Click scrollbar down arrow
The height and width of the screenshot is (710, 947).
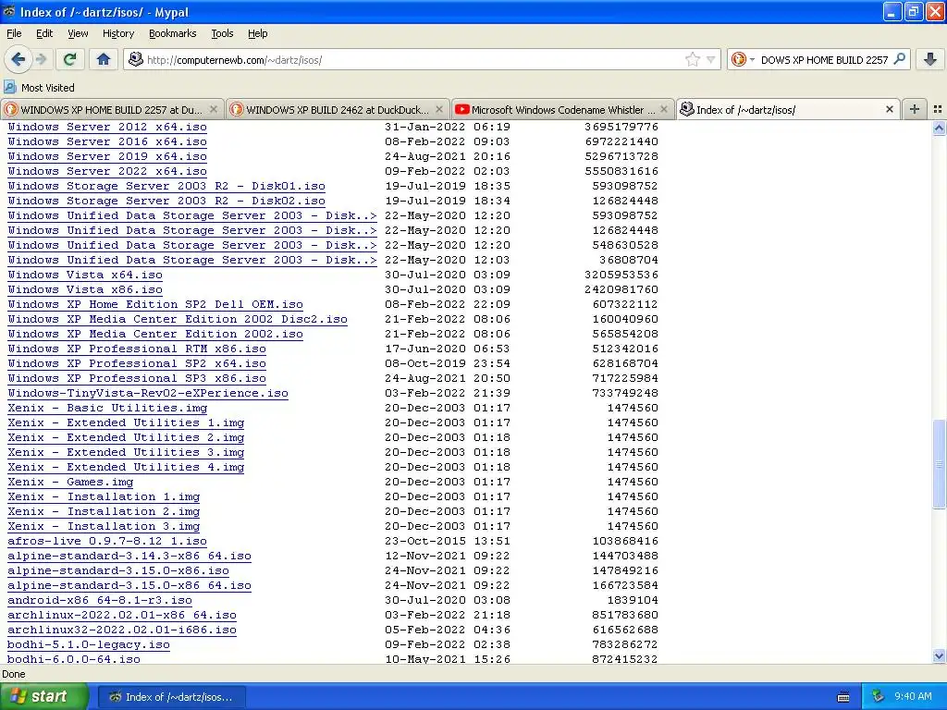940,656
